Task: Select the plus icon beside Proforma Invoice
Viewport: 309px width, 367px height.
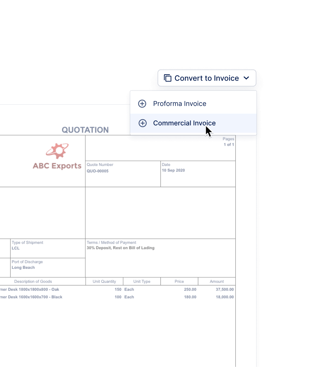Action: (x=142, y=104)
